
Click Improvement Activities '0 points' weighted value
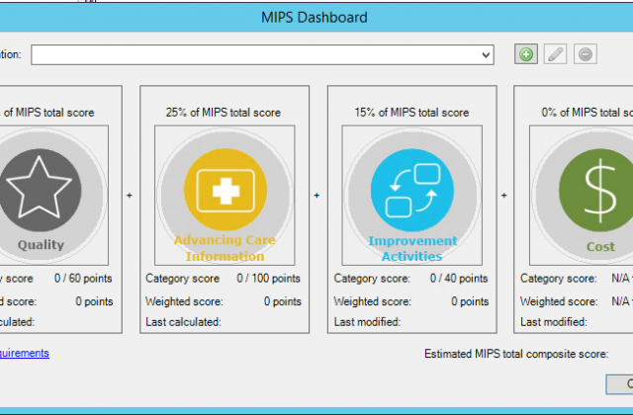pos(470,301)
